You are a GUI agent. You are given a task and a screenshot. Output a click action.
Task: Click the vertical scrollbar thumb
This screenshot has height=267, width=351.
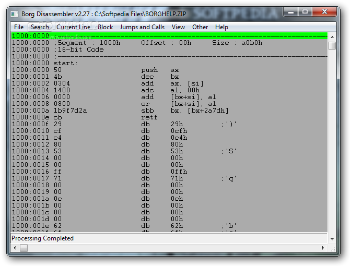pyautogui.click(x=332, y=45)
